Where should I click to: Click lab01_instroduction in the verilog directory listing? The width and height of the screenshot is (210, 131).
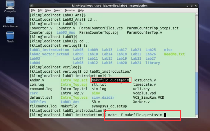(49, 50)
